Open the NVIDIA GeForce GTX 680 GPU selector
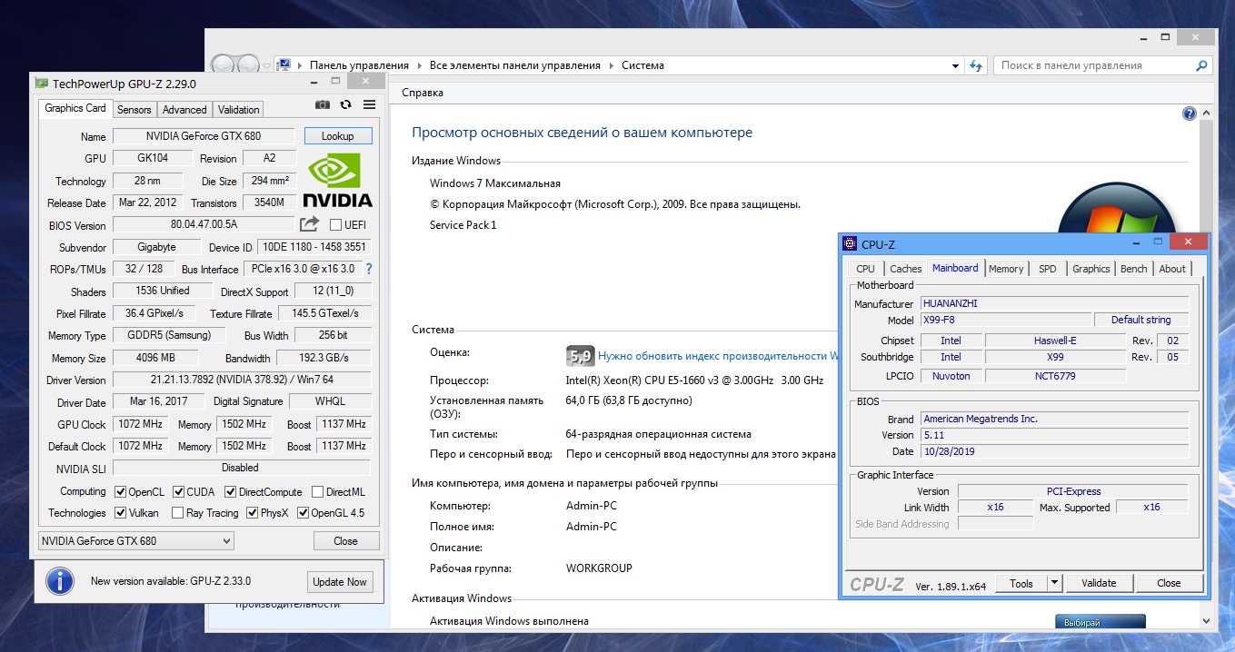 pyautogui.click(x=135, y=541)
